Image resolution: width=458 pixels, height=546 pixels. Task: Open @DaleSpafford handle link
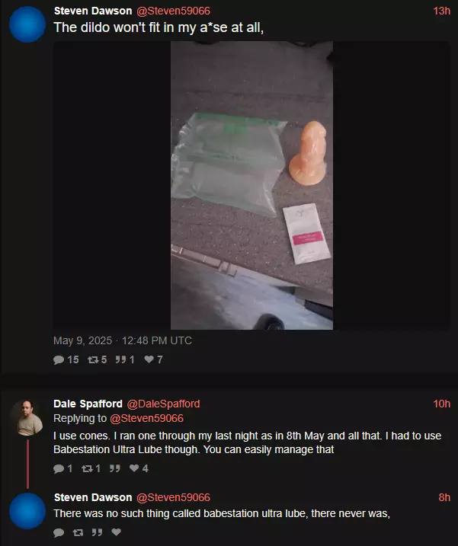point(164,404)
